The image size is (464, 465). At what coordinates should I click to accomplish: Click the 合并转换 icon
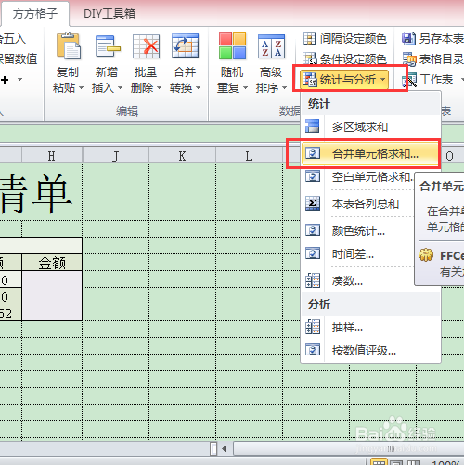pyautogui.click(x=185, y=46)
